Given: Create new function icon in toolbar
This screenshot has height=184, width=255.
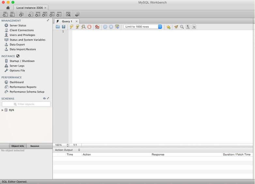Looking at the screenshot, I should 59,14.
